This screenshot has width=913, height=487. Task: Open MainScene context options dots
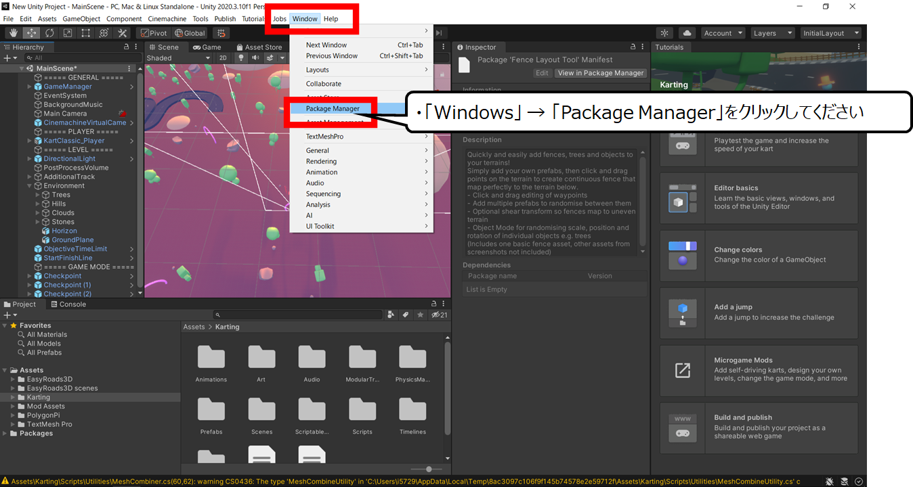coord(129,68)
